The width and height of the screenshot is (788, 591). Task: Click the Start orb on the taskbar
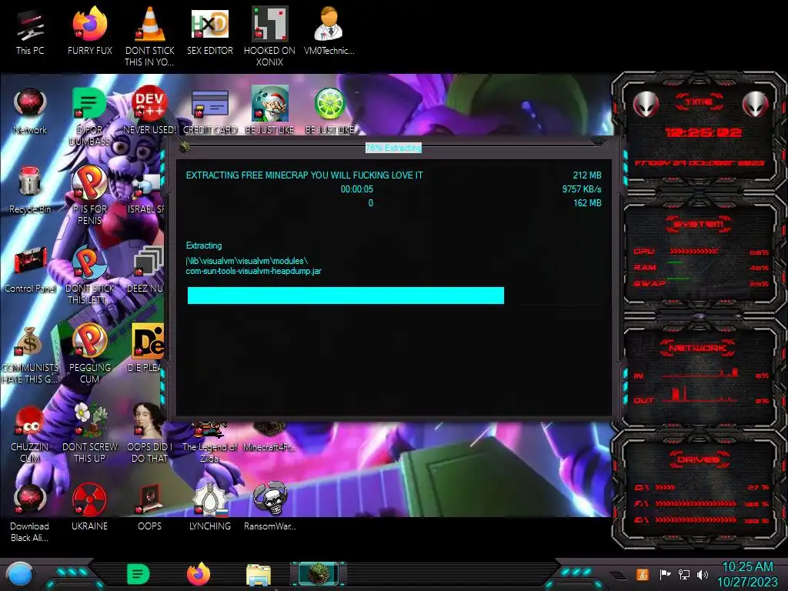(20, 574)
